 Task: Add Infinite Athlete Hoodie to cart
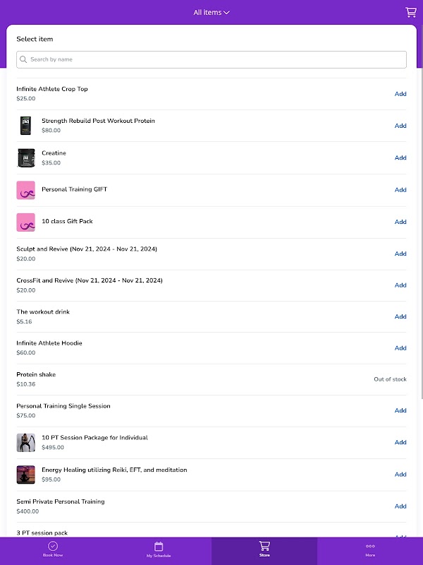pos(400,348)
